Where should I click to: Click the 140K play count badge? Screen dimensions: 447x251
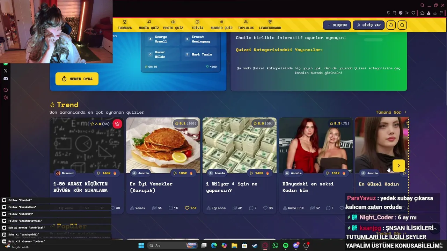pyautogui.click(x=107, y=173)
